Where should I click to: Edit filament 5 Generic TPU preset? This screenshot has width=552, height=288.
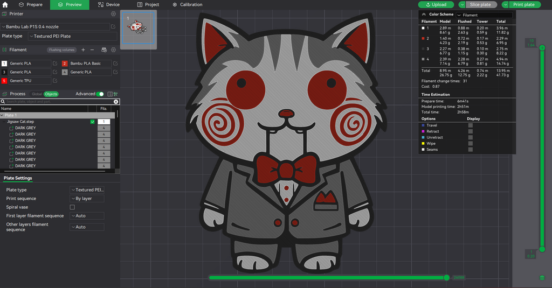tap(55, 81)
